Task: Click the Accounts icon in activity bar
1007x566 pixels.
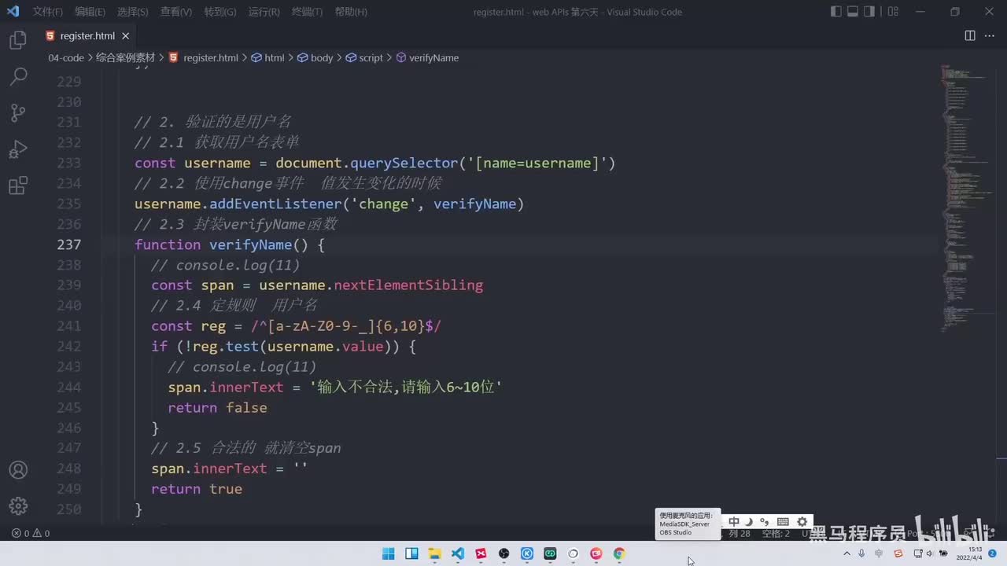Action: (18, 470)
